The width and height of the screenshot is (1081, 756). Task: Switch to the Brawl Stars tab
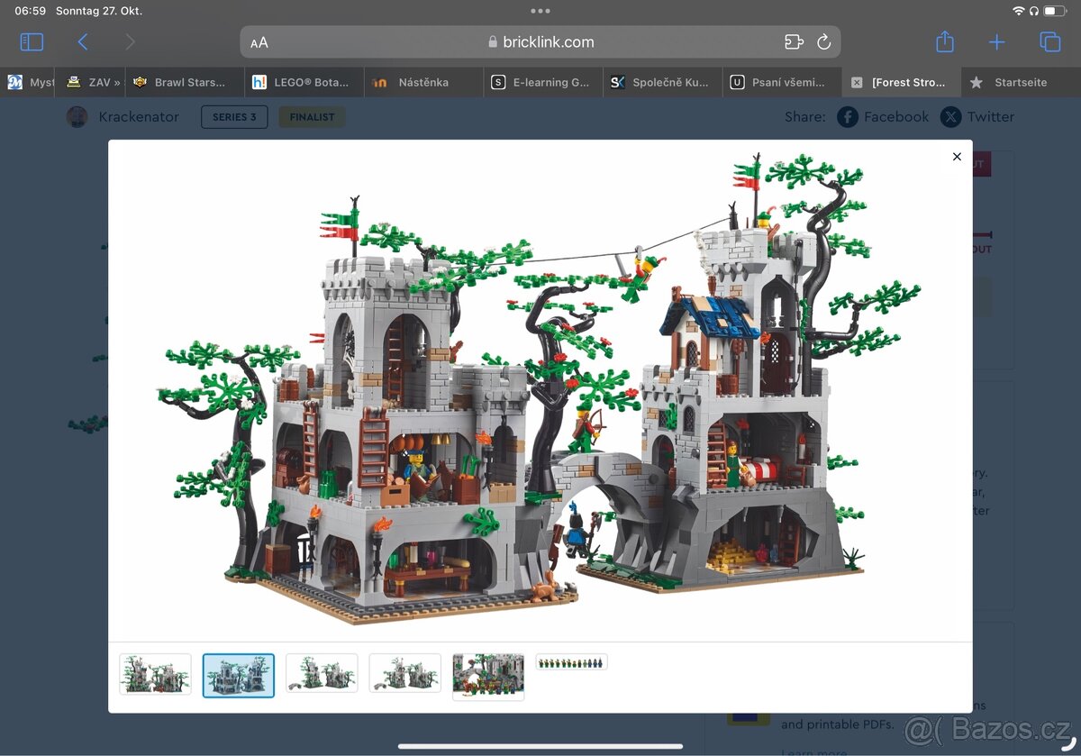(185, 81)
